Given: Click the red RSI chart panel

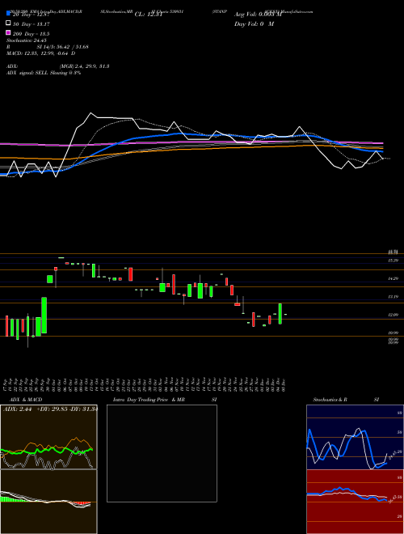Looking at the screenshot, I should click(x=355, y=502).
